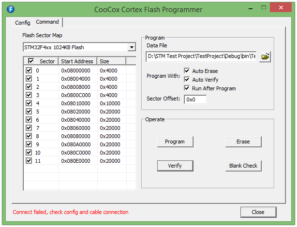Image resolution: width=297 pixels, height=227 pixels.
Task: Uncheck Run After Program
Action: (187, 88)
